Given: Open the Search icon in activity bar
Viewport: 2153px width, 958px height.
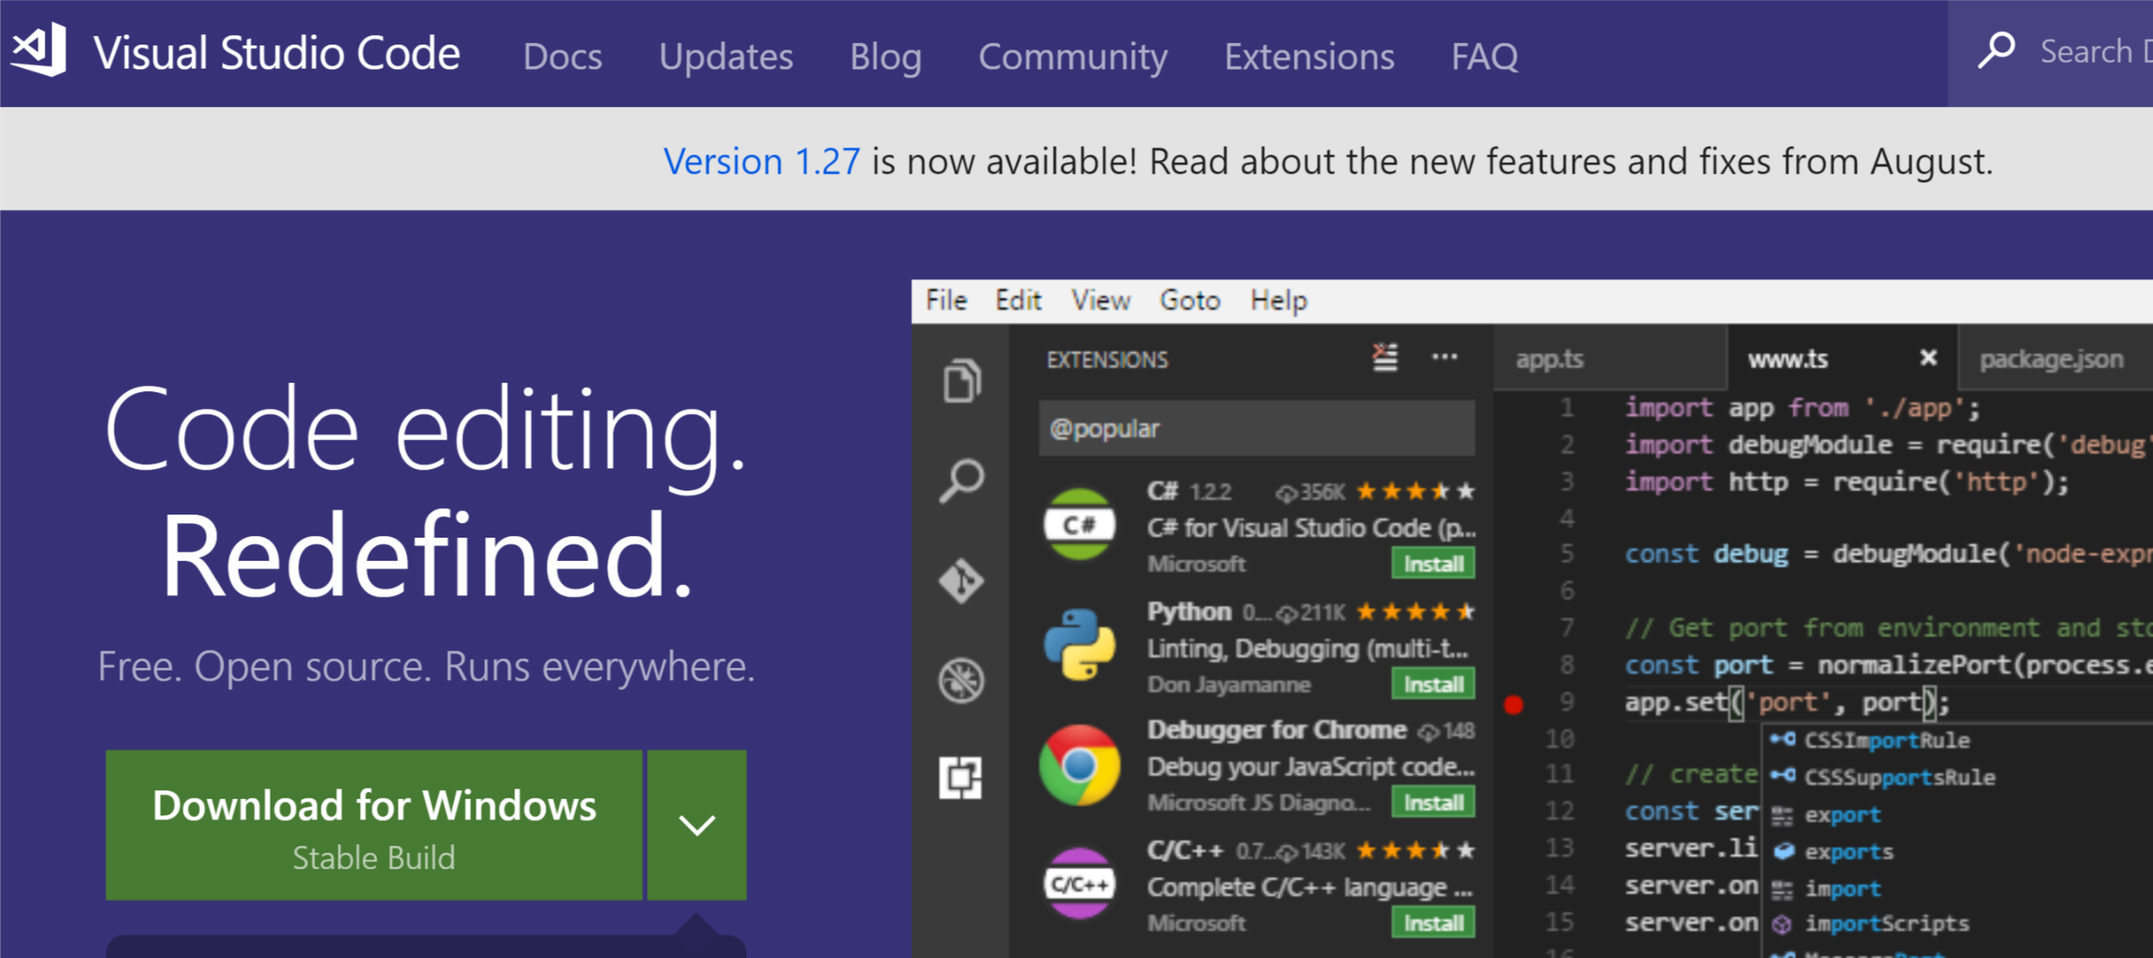Looking at the screenshot, I should pyautogui.click(x=961, y=480).
